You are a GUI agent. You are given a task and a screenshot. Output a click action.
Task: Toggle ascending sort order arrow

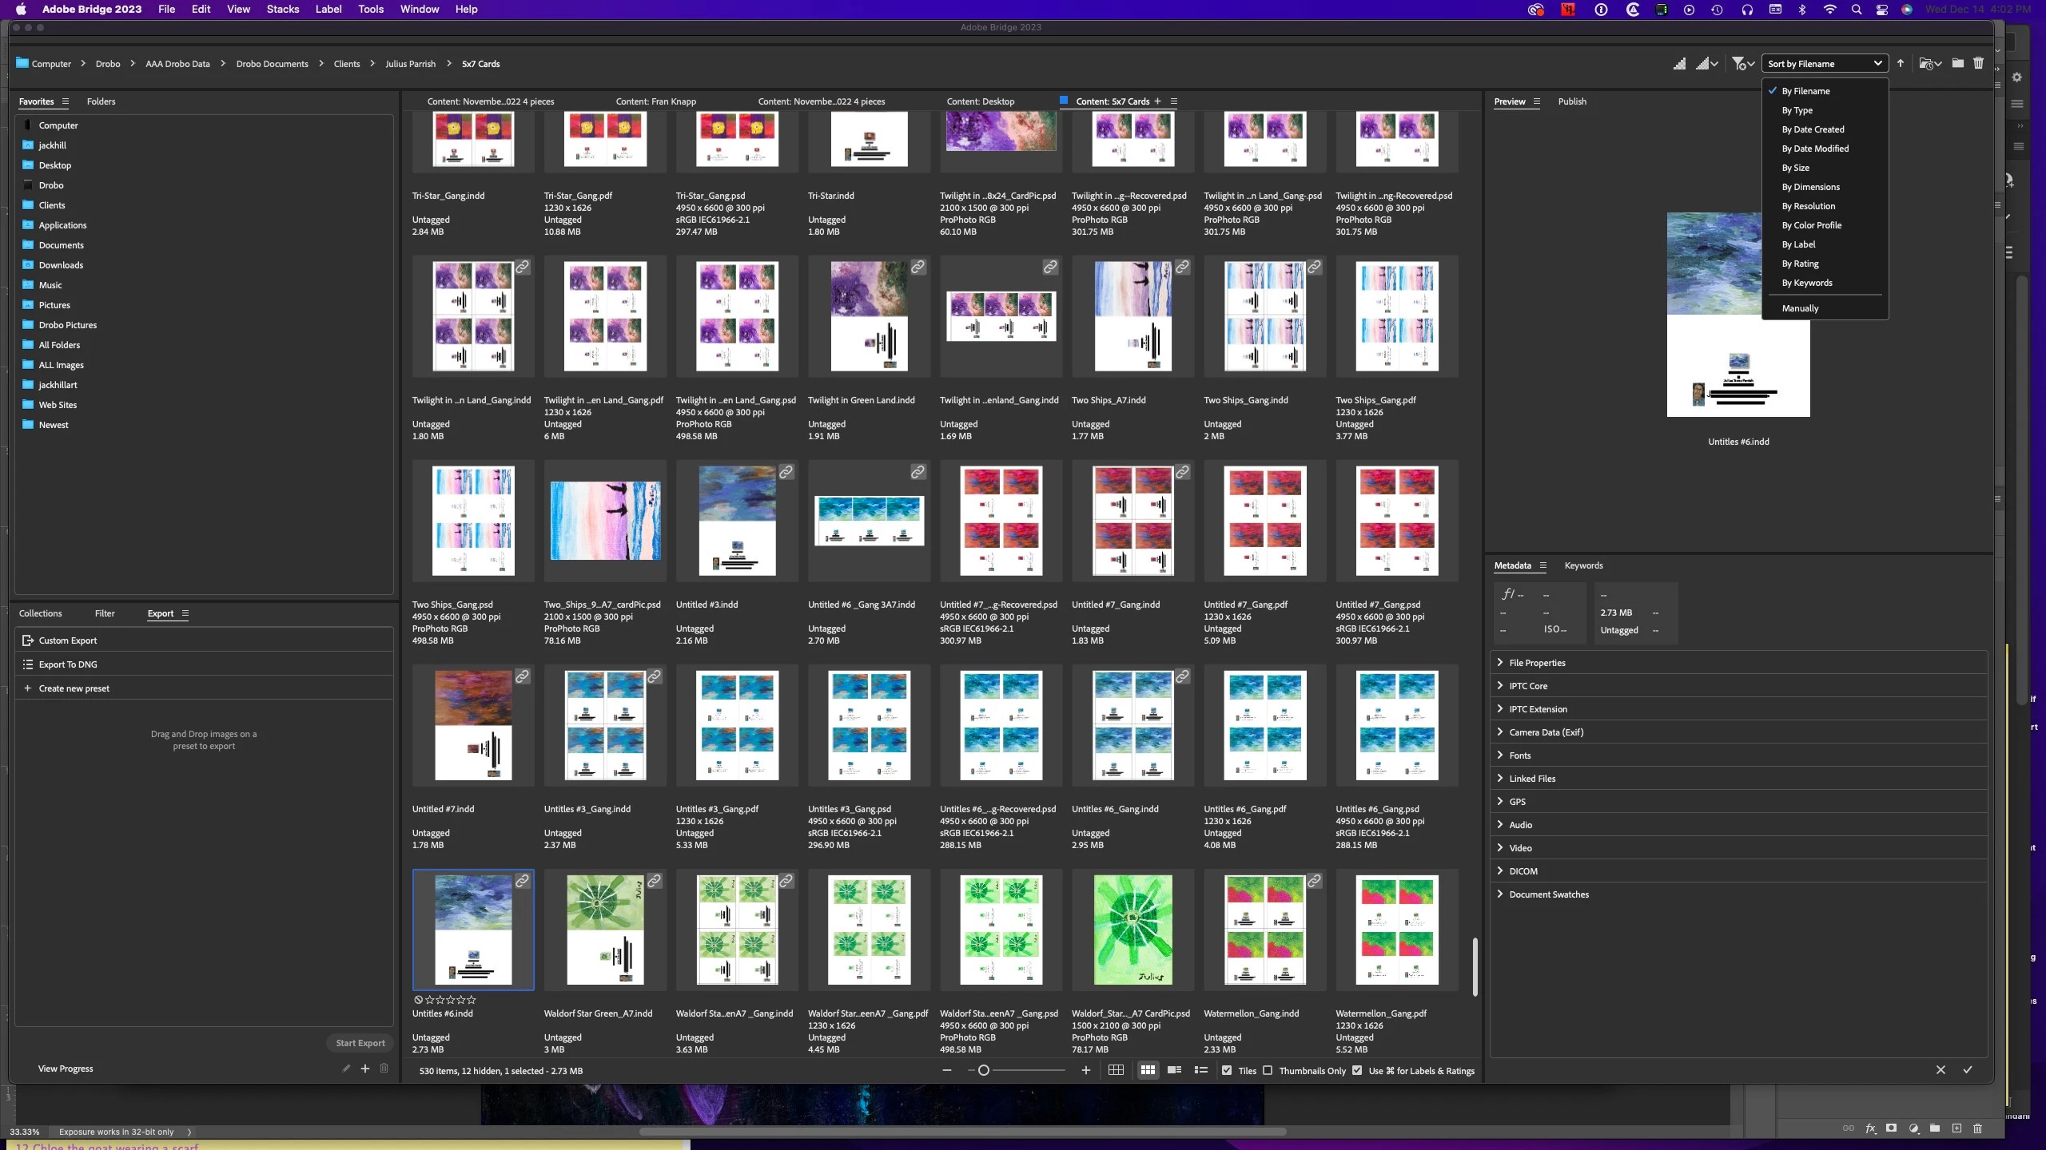point(1901,64)
